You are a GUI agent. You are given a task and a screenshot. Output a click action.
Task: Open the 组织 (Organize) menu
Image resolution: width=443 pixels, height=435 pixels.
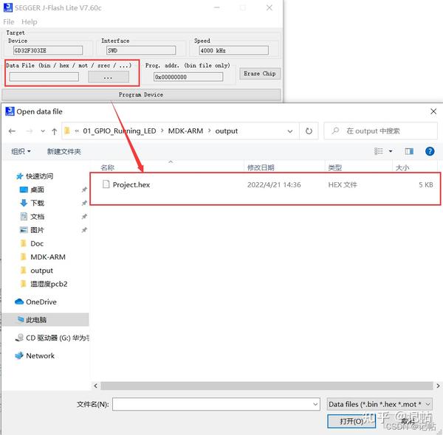tap(21, 151)
